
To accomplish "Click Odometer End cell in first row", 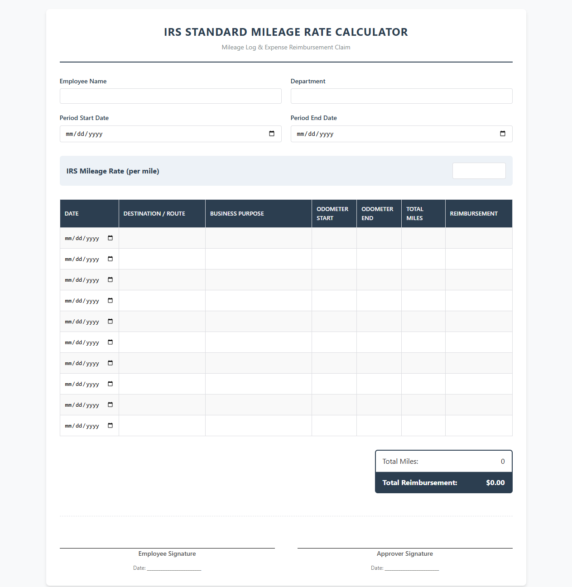I will click(379, 238).
